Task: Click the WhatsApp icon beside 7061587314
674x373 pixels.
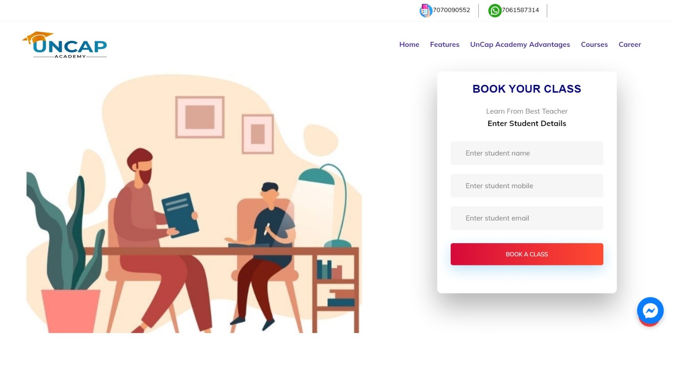Action: point(495,10)
